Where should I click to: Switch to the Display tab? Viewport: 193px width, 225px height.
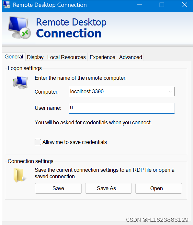click(x=35, y=57)
